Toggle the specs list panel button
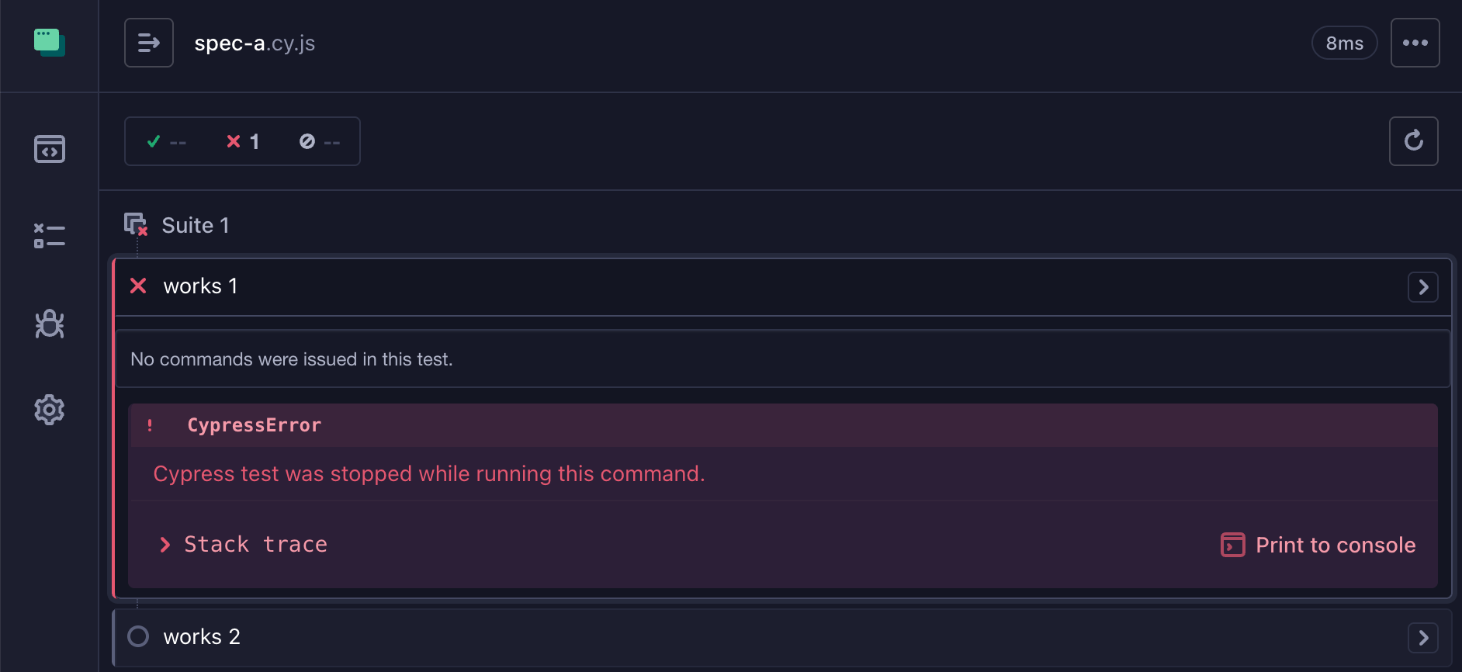This screenshot has height=672, width=1462. (149, 43)
